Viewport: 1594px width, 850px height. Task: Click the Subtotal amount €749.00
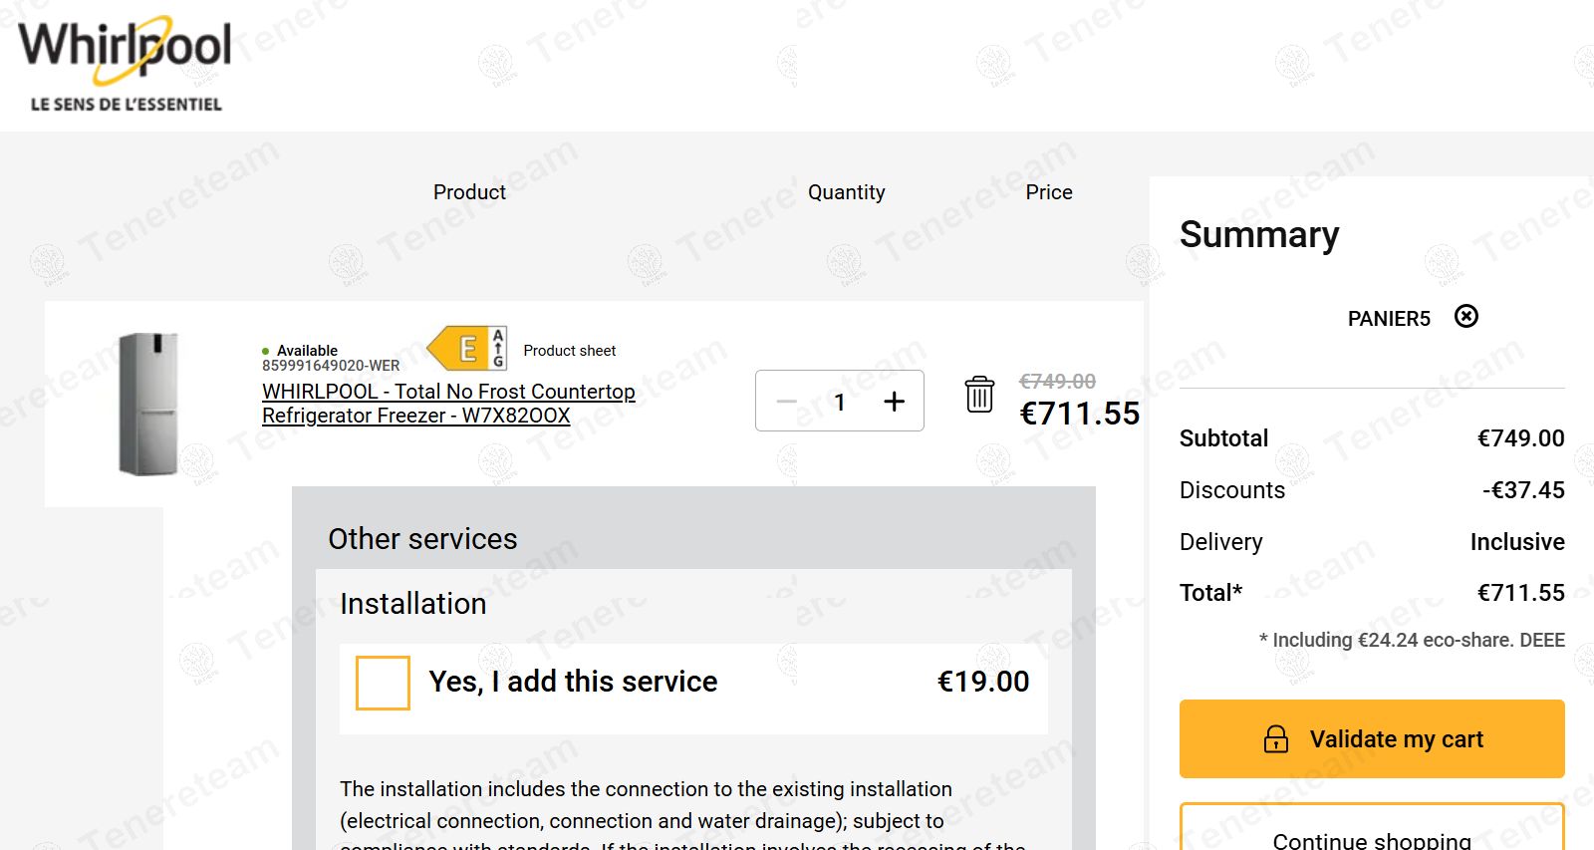[1520, 438]
